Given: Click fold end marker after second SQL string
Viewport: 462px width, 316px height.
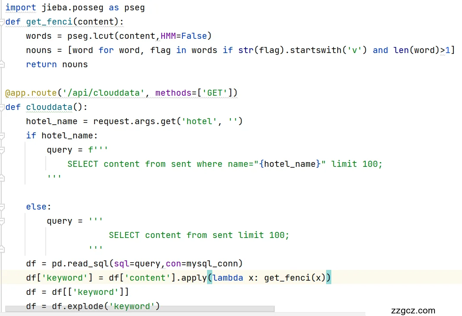Looking at the screenshot, I should pyautogui.click(x=2, y=249).
